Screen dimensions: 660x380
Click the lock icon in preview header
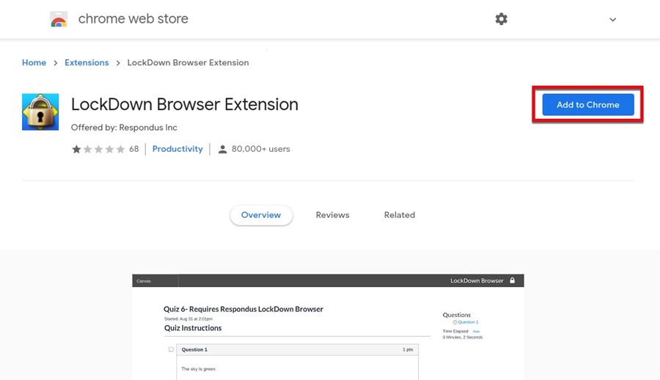click(x=513, y=280)
